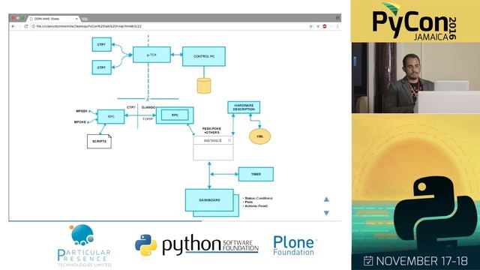Reload the page with the refresh icon
The height and width of the screenshot is (270, 480).
pyautogui.click(x=26, y=26)
